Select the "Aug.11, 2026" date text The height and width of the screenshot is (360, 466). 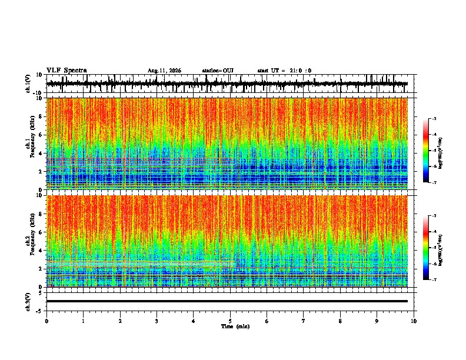[164, 71]
